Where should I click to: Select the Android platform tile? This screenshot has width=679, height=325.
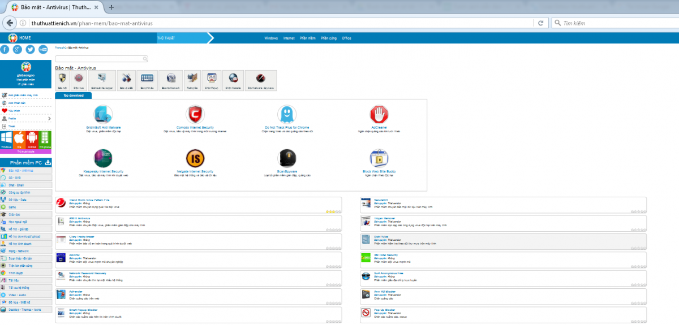coord(32,139)
